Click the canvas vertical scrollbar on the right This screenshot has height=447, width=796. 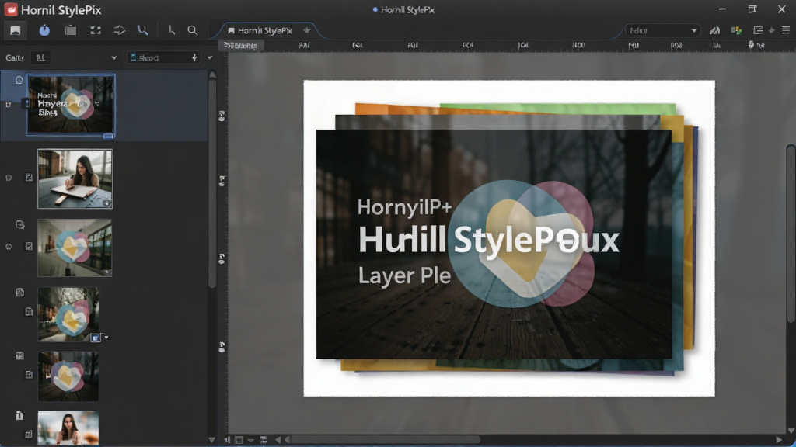tap(791, 233)
